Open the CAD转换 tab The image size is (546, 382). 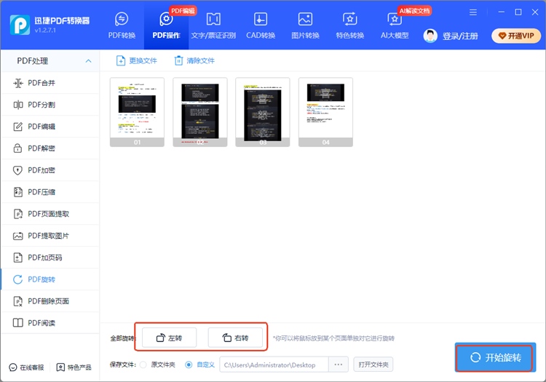tap(261, 25)
